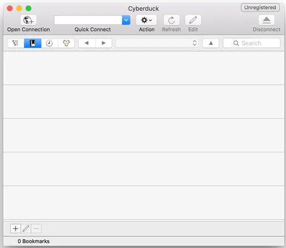Show the connection History view

(x=49, y=43)
